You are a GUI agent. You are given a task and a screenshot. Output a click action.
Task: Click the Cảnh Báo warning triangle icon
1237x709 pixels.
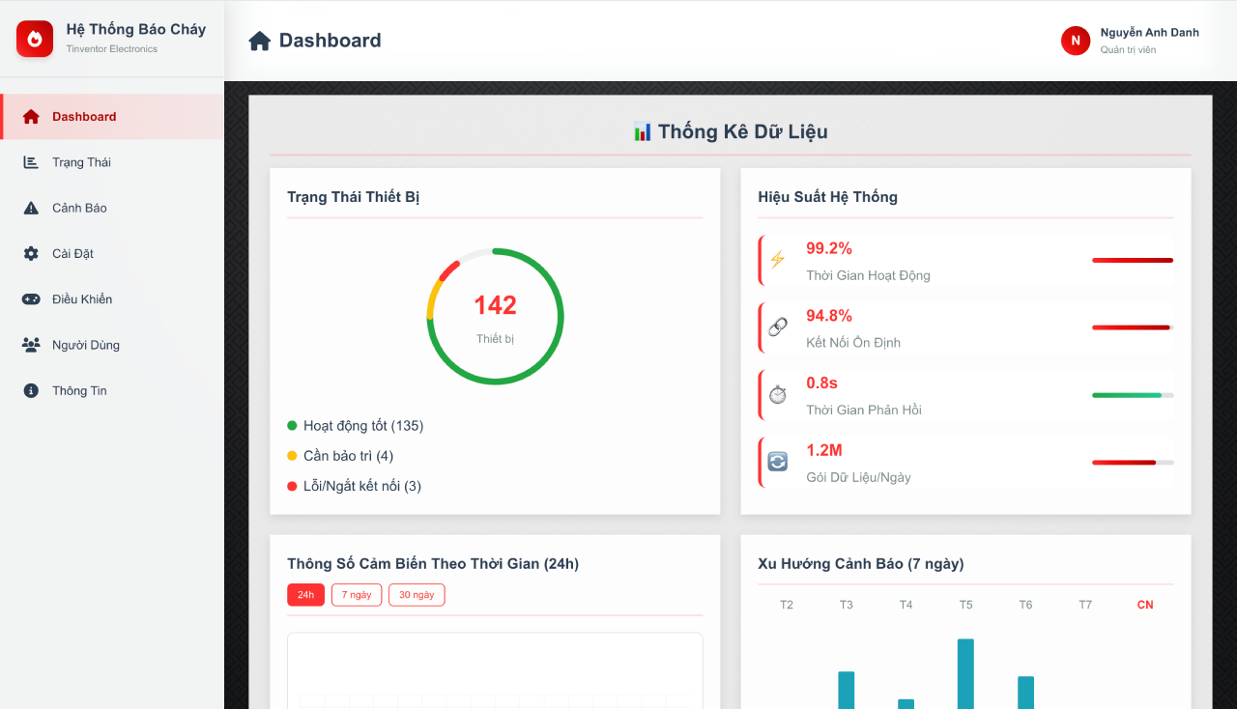31,208
